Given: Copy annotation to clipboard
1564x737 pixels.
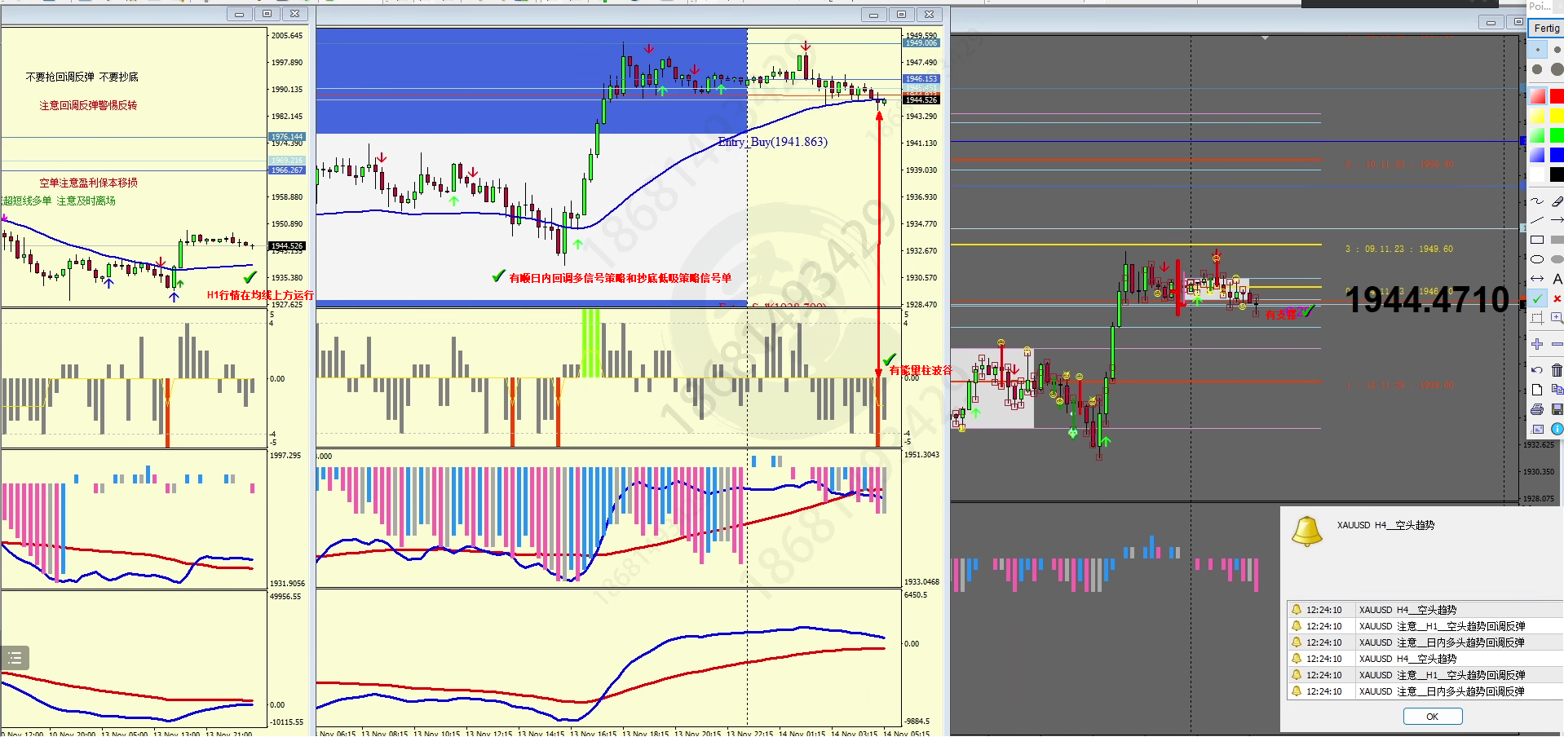Looking at the screenshot, I should pyautogui.click(x=1557, y=390).
